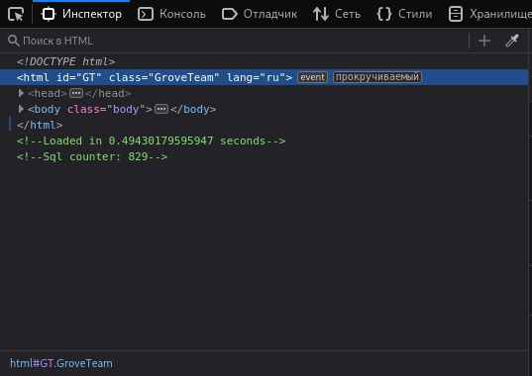The image size is (532, 376).
Task: Click the Консоль tab icon
Action: coord(146,14)
